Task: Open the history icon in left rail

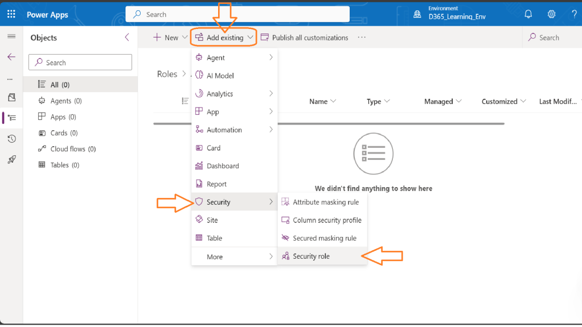Action: coord(11,139)
